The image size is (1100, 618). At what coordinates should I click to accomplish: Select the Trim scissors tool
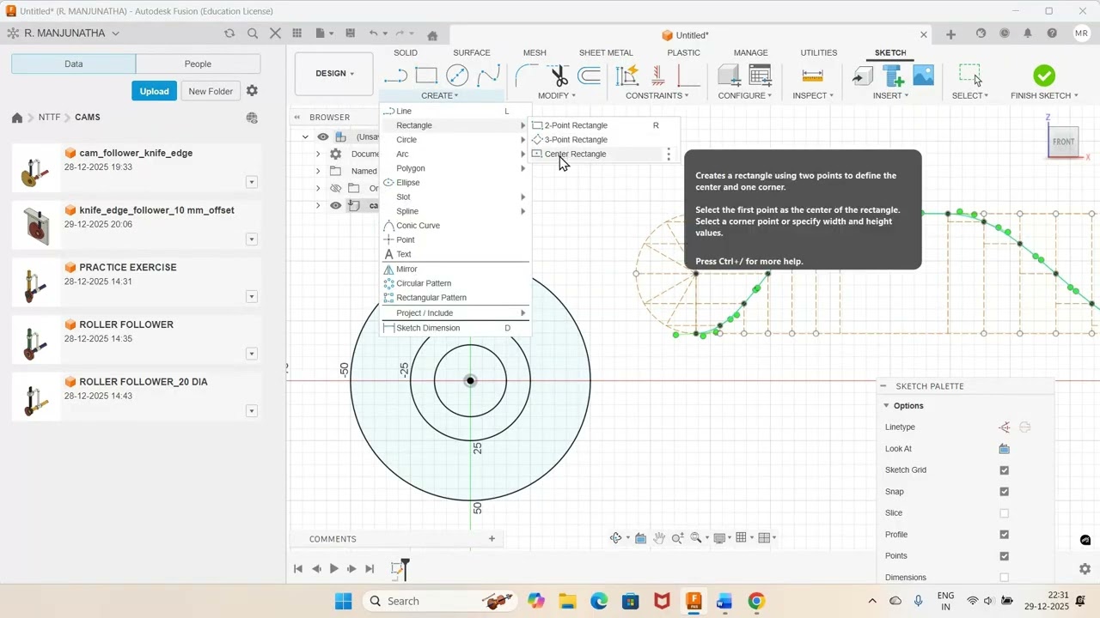point(559,76)
